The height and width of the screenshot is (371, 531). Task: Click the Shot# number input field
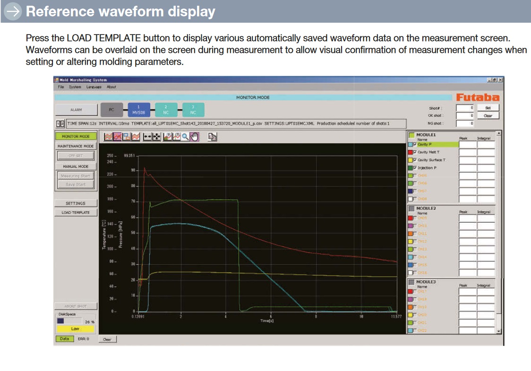tap(465, 108)
